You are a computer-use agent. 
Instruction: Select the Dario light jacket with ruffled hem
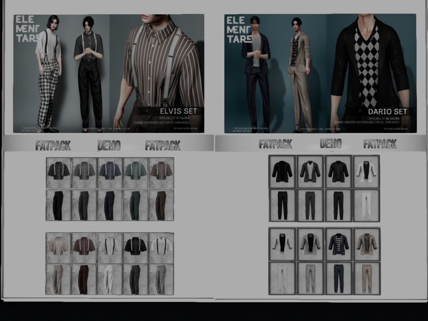click(x=282, y=244)
